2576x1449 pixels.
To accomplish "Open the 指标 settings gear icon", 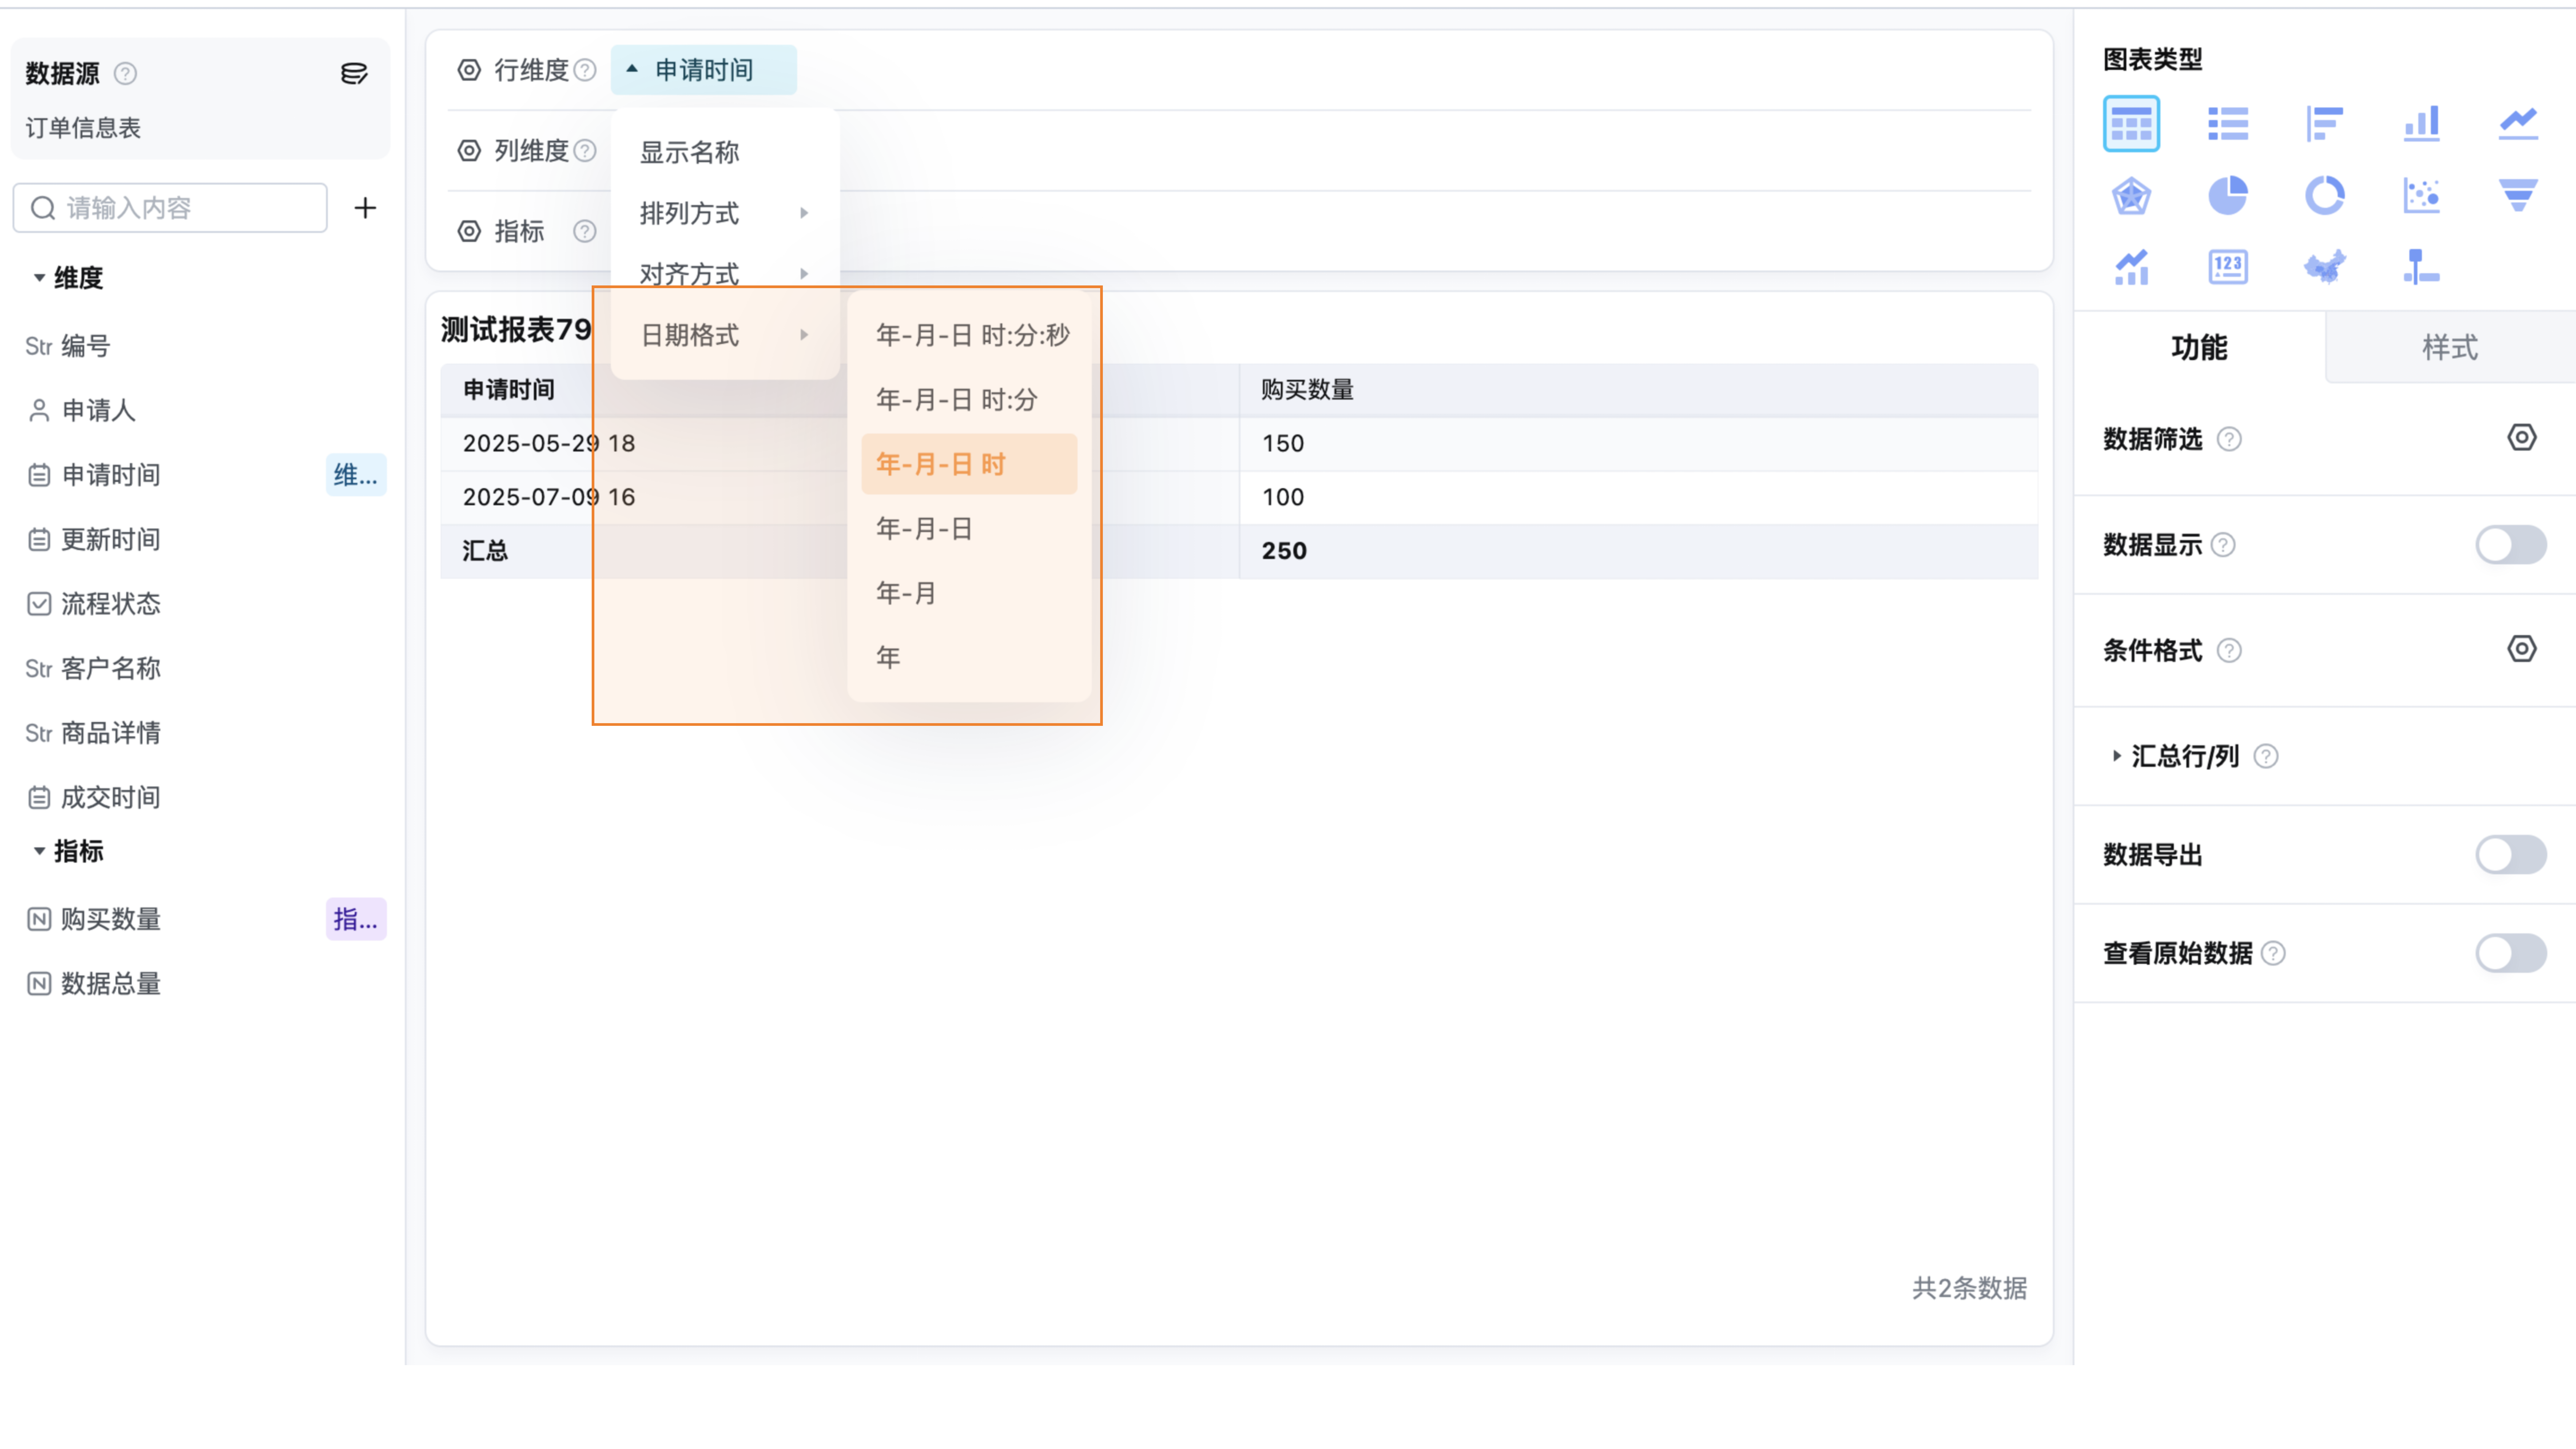I will click(469, 231).
